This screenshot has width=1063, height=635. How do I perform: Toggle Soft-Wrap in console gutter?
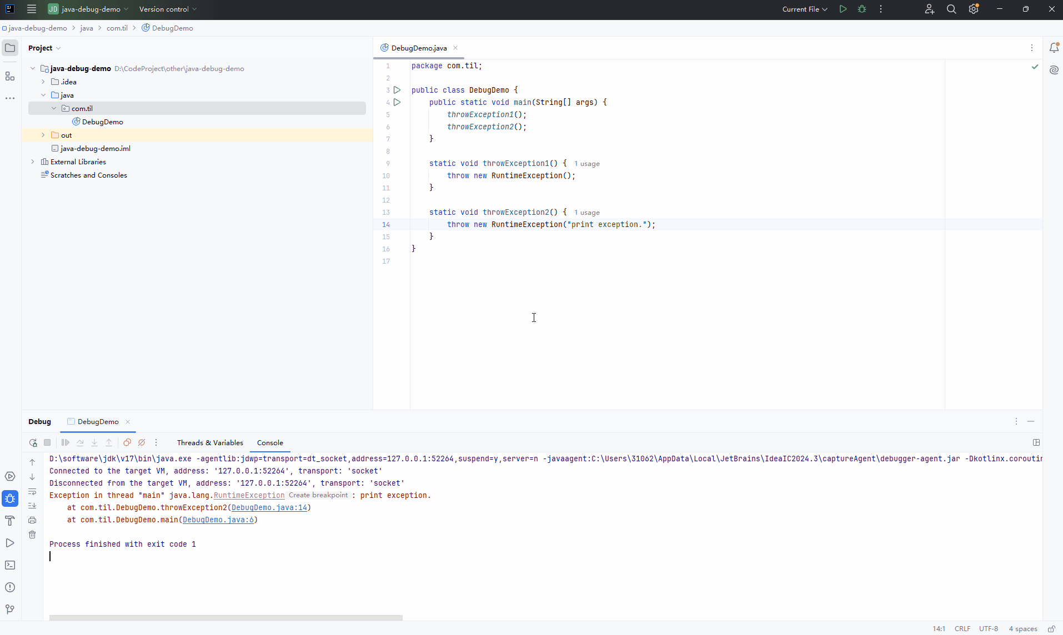point(32,491)
